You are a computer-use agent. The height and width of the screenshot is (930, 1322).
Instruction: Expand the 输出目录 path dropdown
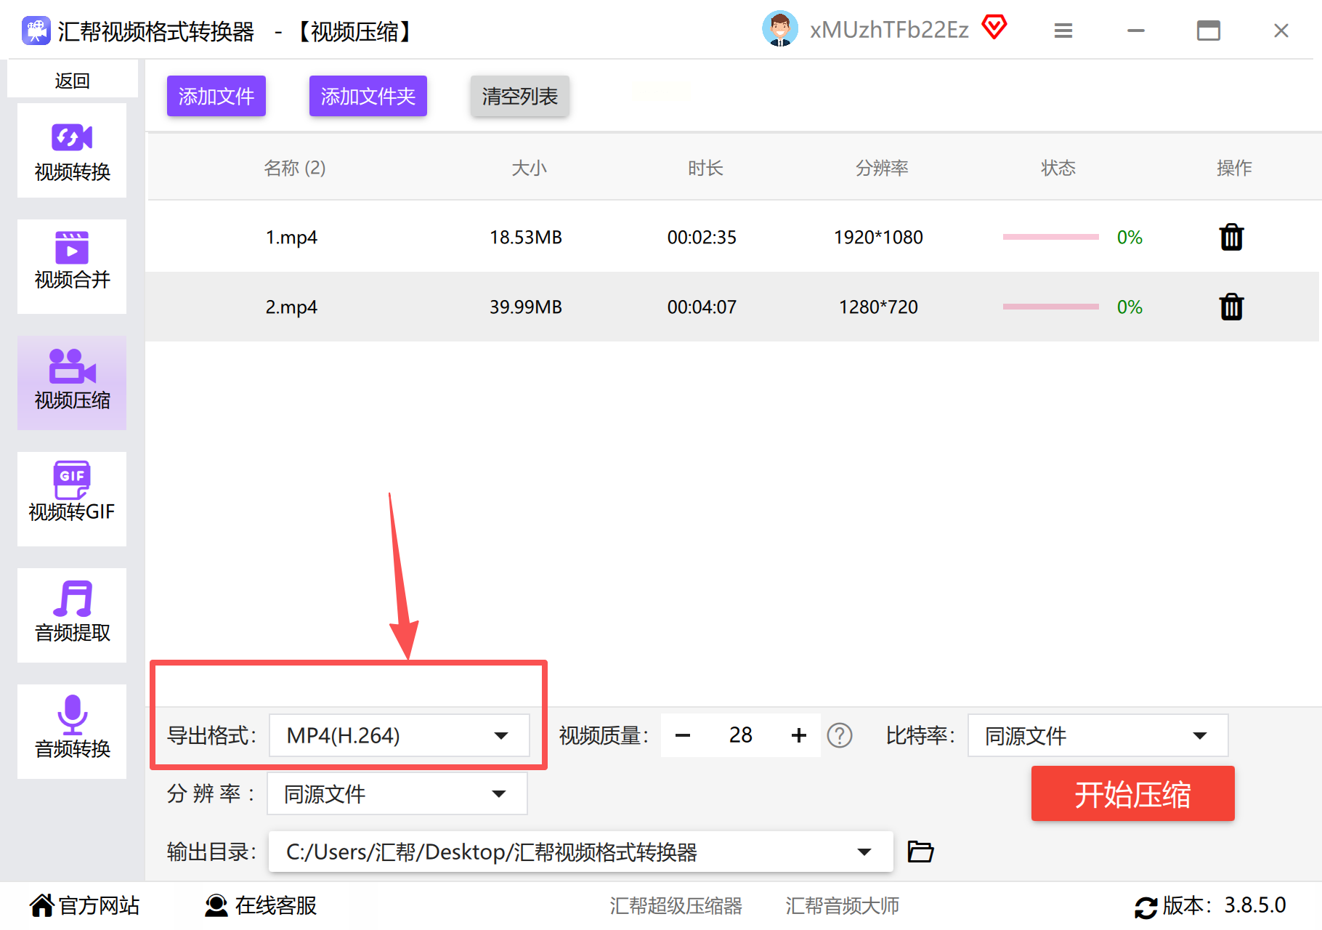pos(864,852)
